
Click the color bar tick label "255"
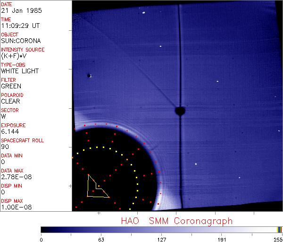[278, 240]
